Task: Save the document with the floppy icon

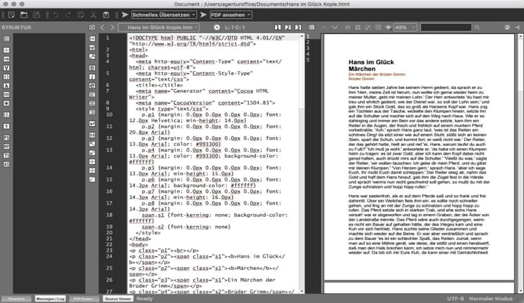Action: pos(36,14)
